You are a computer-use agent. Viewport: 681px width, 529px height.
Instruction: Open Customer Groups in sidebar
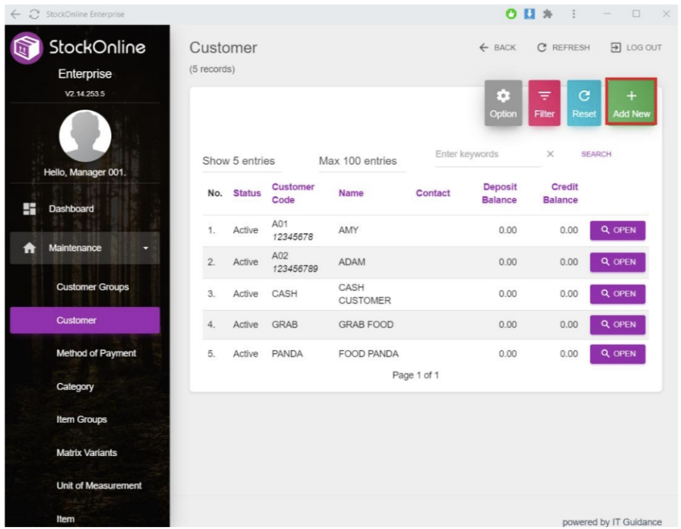tap(92, 287)
